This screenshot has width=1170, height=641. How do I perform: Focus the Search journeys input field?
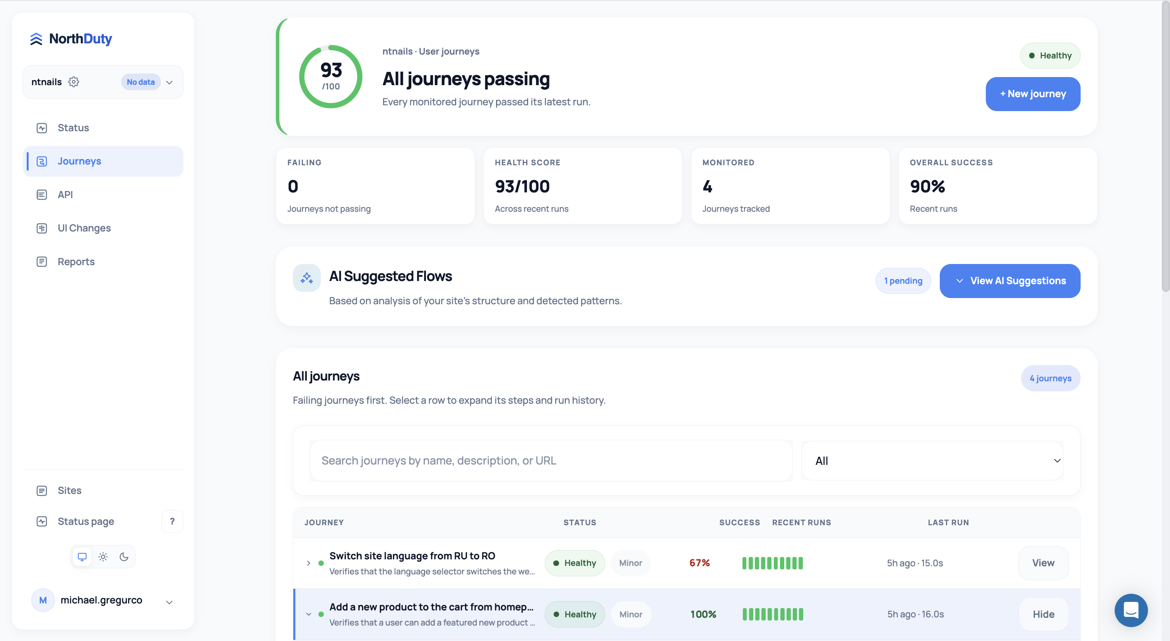click(551, 461)
